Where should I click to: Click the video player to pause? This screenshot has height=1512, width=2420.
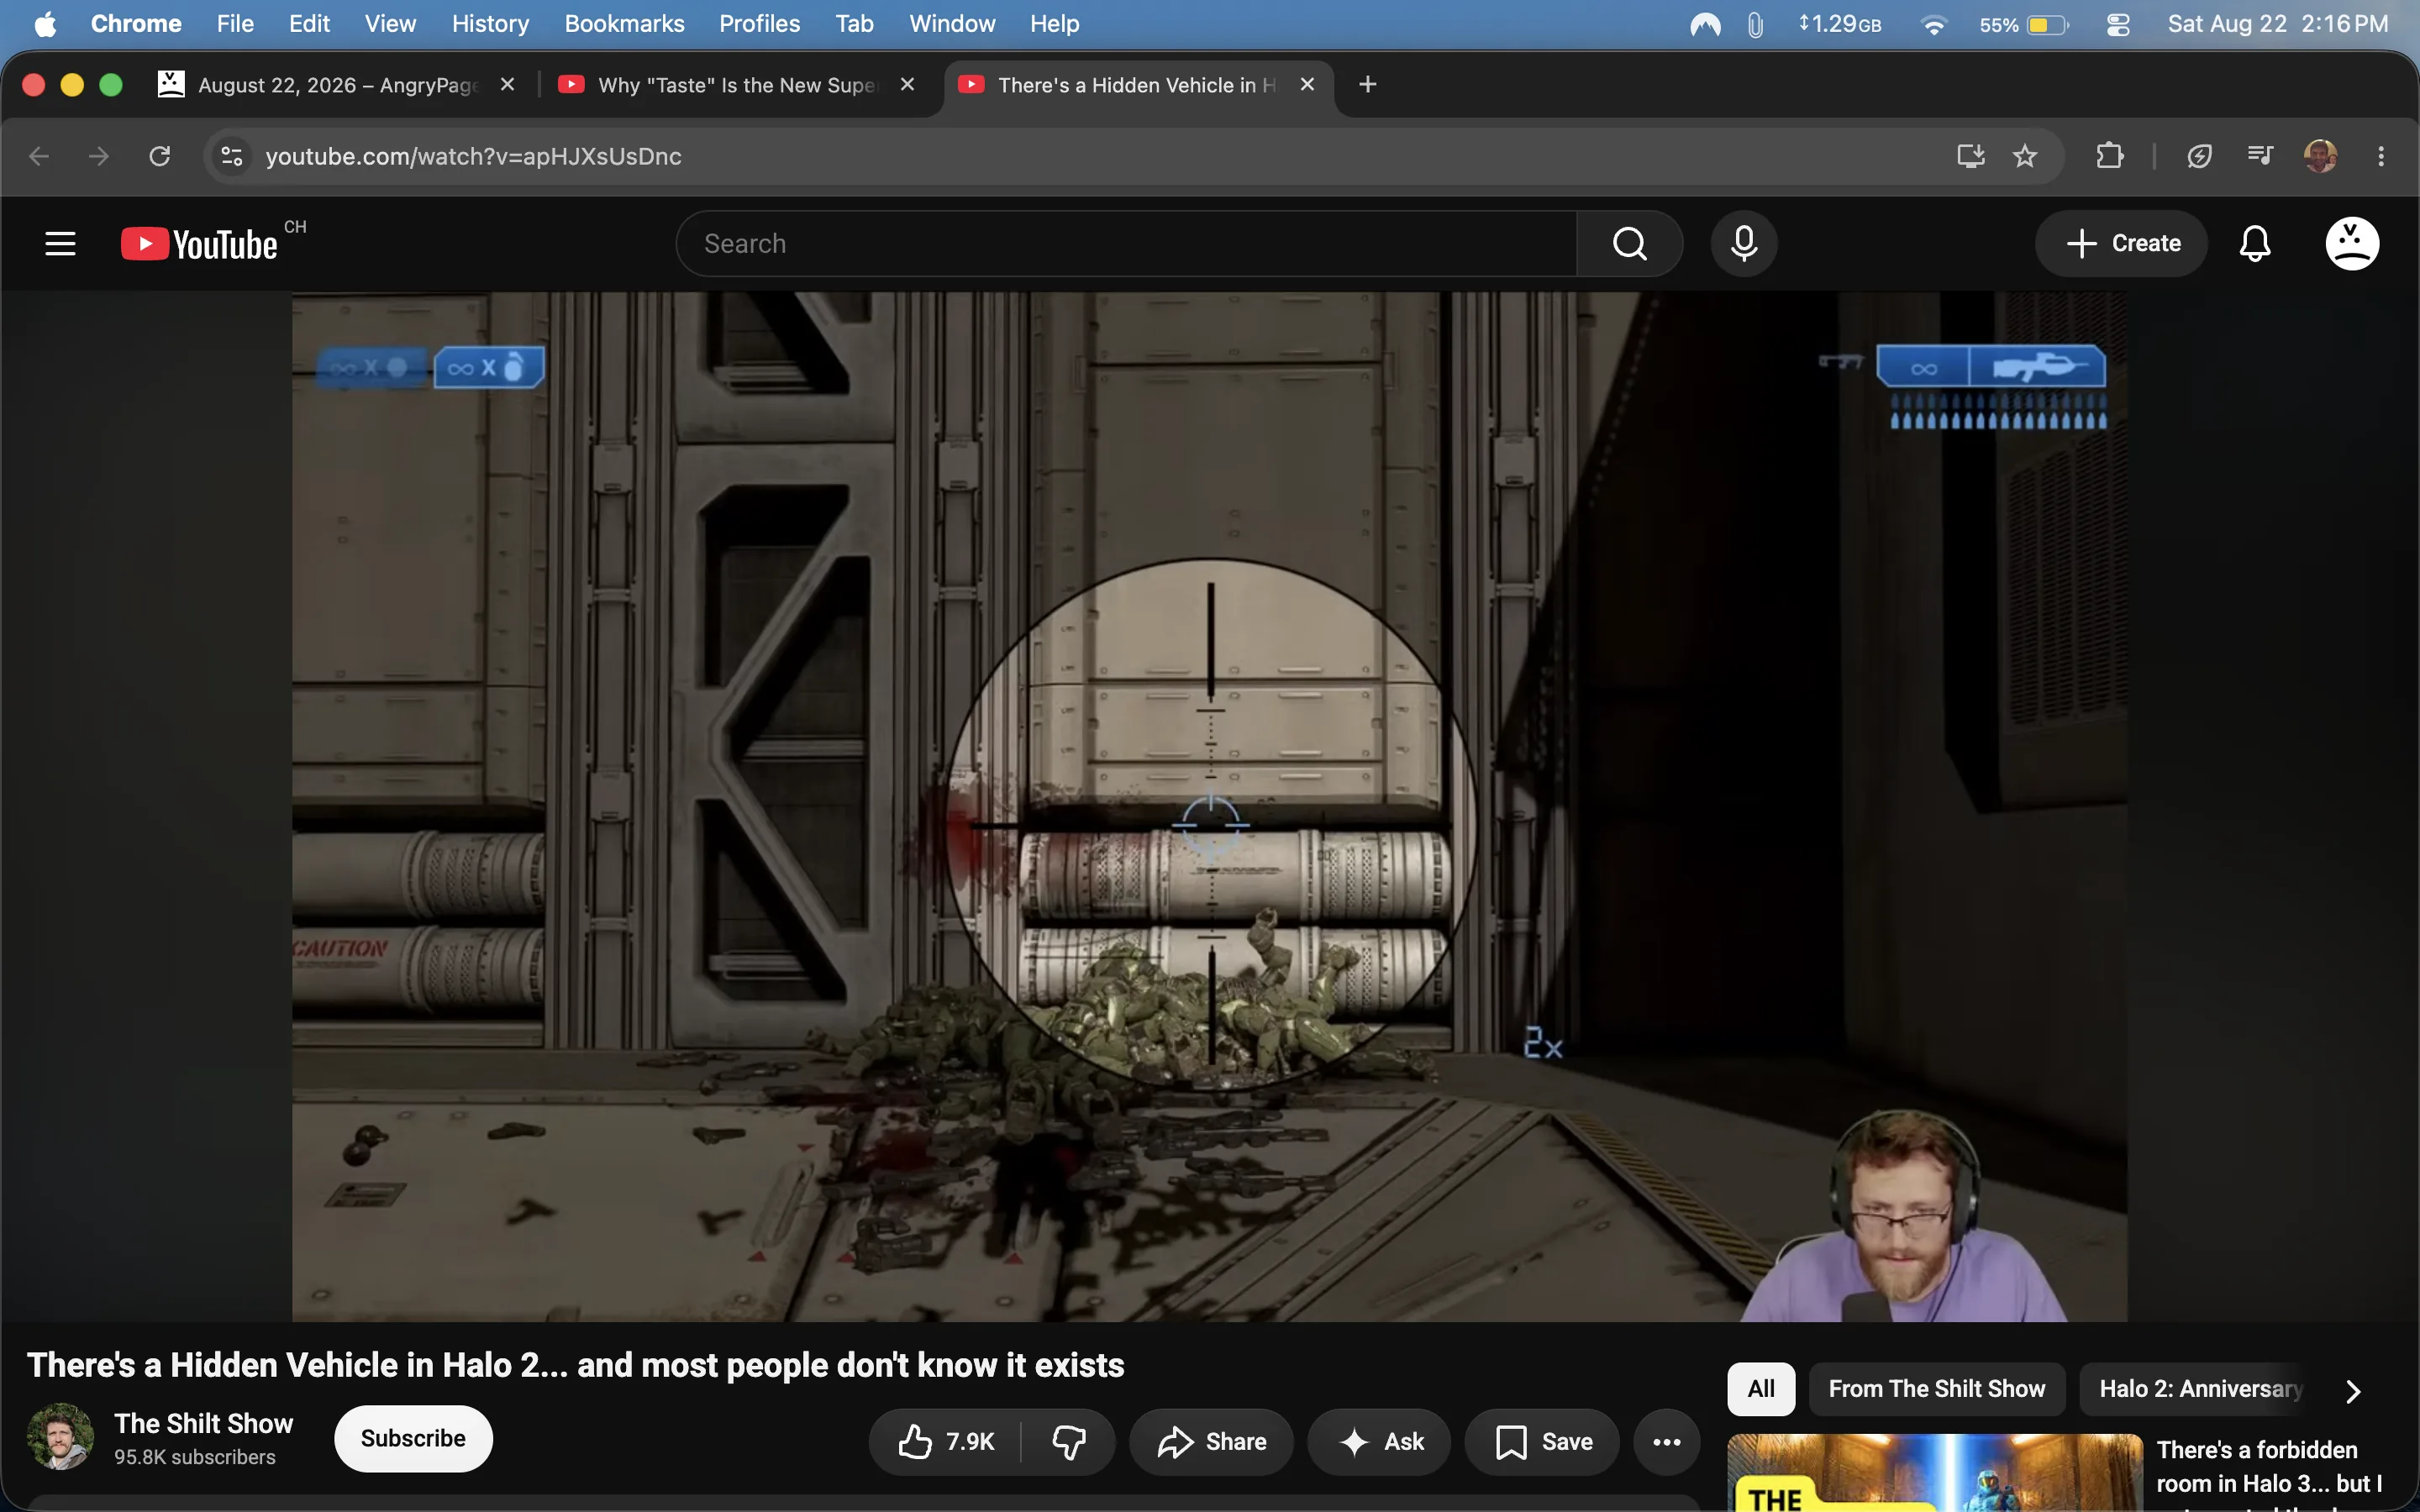click(1209, 806)
